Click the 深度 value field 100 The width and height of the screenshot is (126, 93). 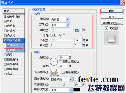coord(78,30)
